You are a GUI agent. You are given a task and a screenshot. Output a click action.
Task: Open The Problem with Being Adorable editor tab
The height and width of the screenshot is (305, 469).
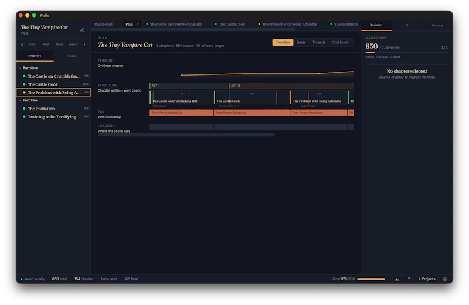[x=290, y=24]
